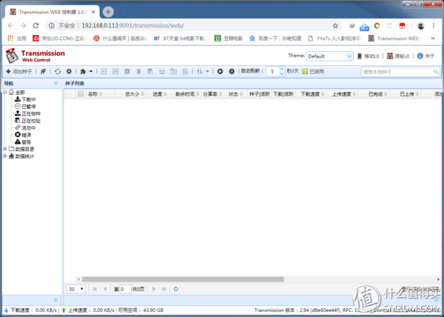Image resolution: width=444 pixels, height=317 pixels.
Task: Go to the last page icon
Action: (164, 289)
